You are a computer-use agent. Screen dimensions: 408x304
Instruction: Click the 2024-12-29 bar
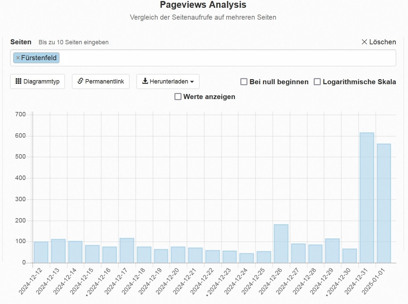click(x=332, y=251)
